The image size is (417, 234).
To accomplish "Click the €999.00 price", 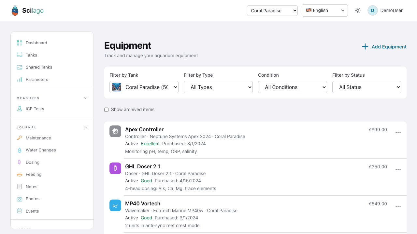I will click(378, 130).
